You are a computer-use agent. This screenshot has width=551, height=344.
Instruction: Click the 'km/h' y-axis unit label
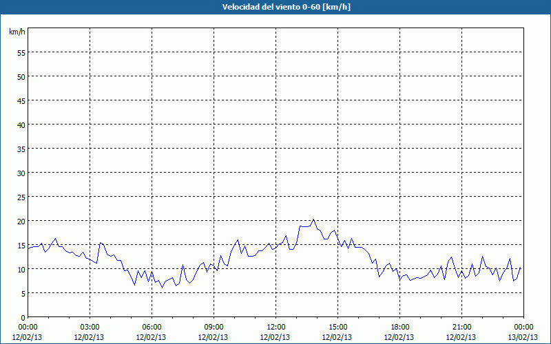[17, 32]
